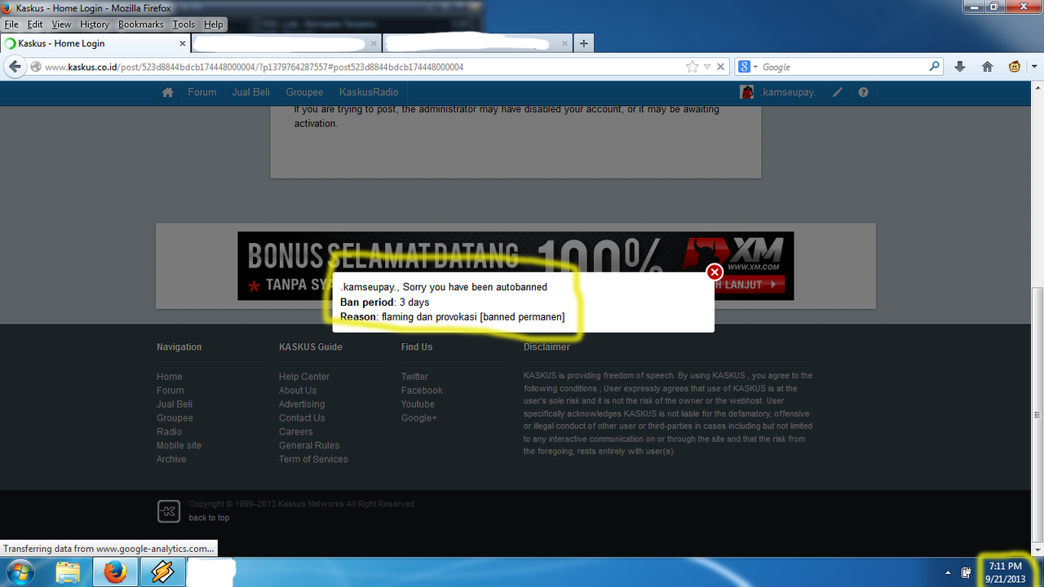Click the tray icon left of the clock
This screenshot has width=1044, height=587.
967,572
